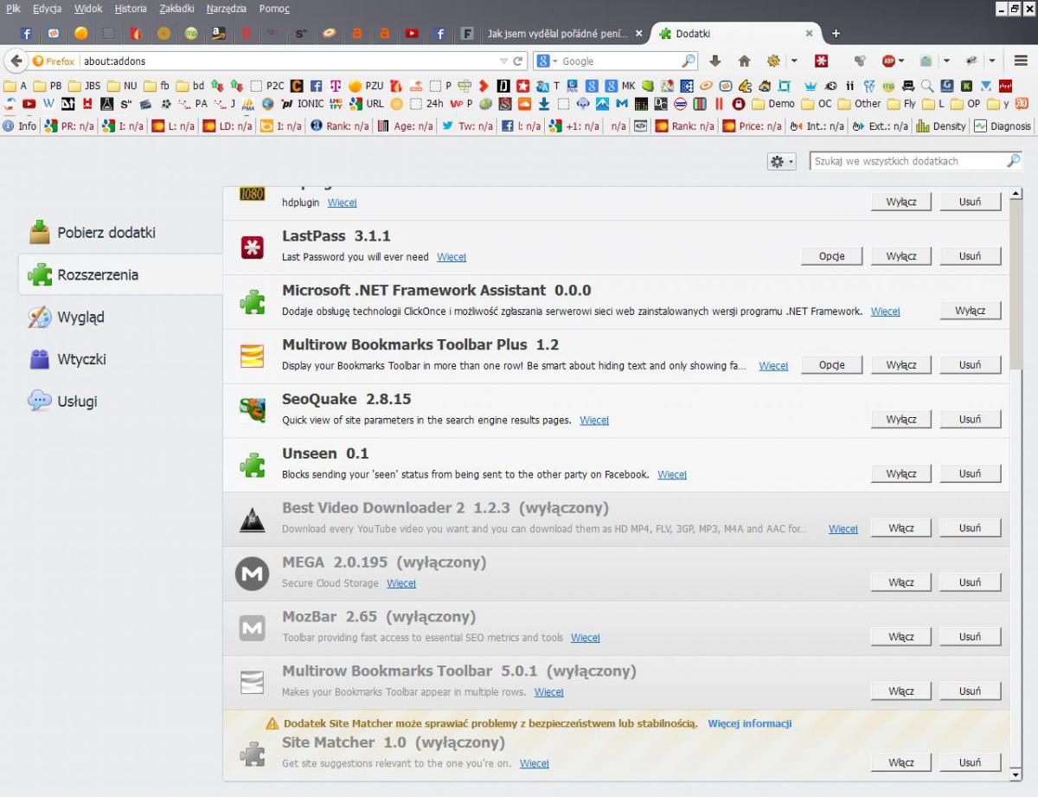Click Więcej informacji about Site Matcher

[750, 723]
